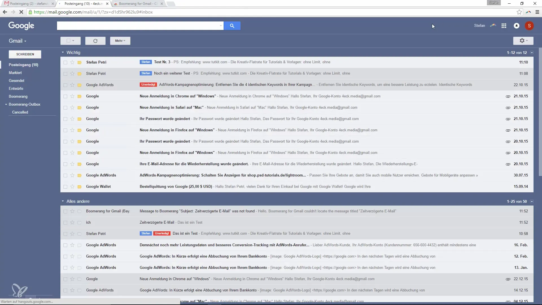The height and width of the screenshot is (305, 542).
Task: Collapse the Boomerang-Outbox label
Action: (6, 104)
